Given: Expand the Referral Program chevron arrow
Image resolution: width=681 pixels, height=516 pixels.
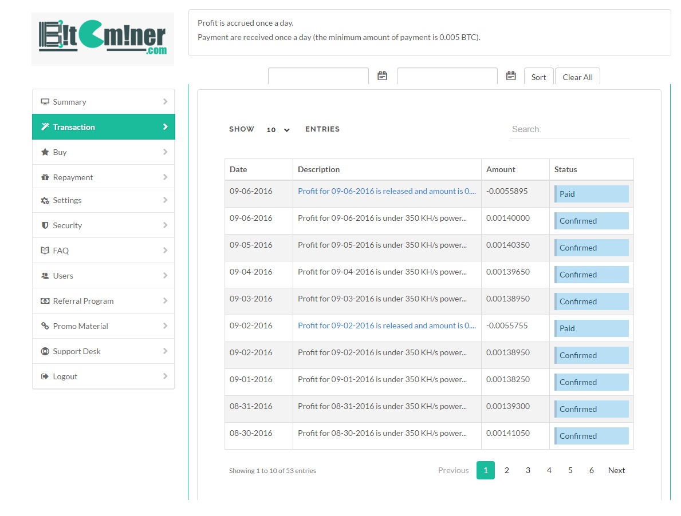Looking at the screenshot, I should [165, 301].
